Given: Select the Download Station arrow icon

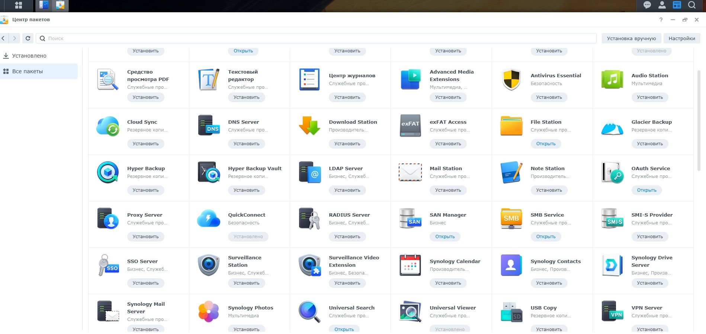Looking at the screenshot, I should (x=309, y=126).
